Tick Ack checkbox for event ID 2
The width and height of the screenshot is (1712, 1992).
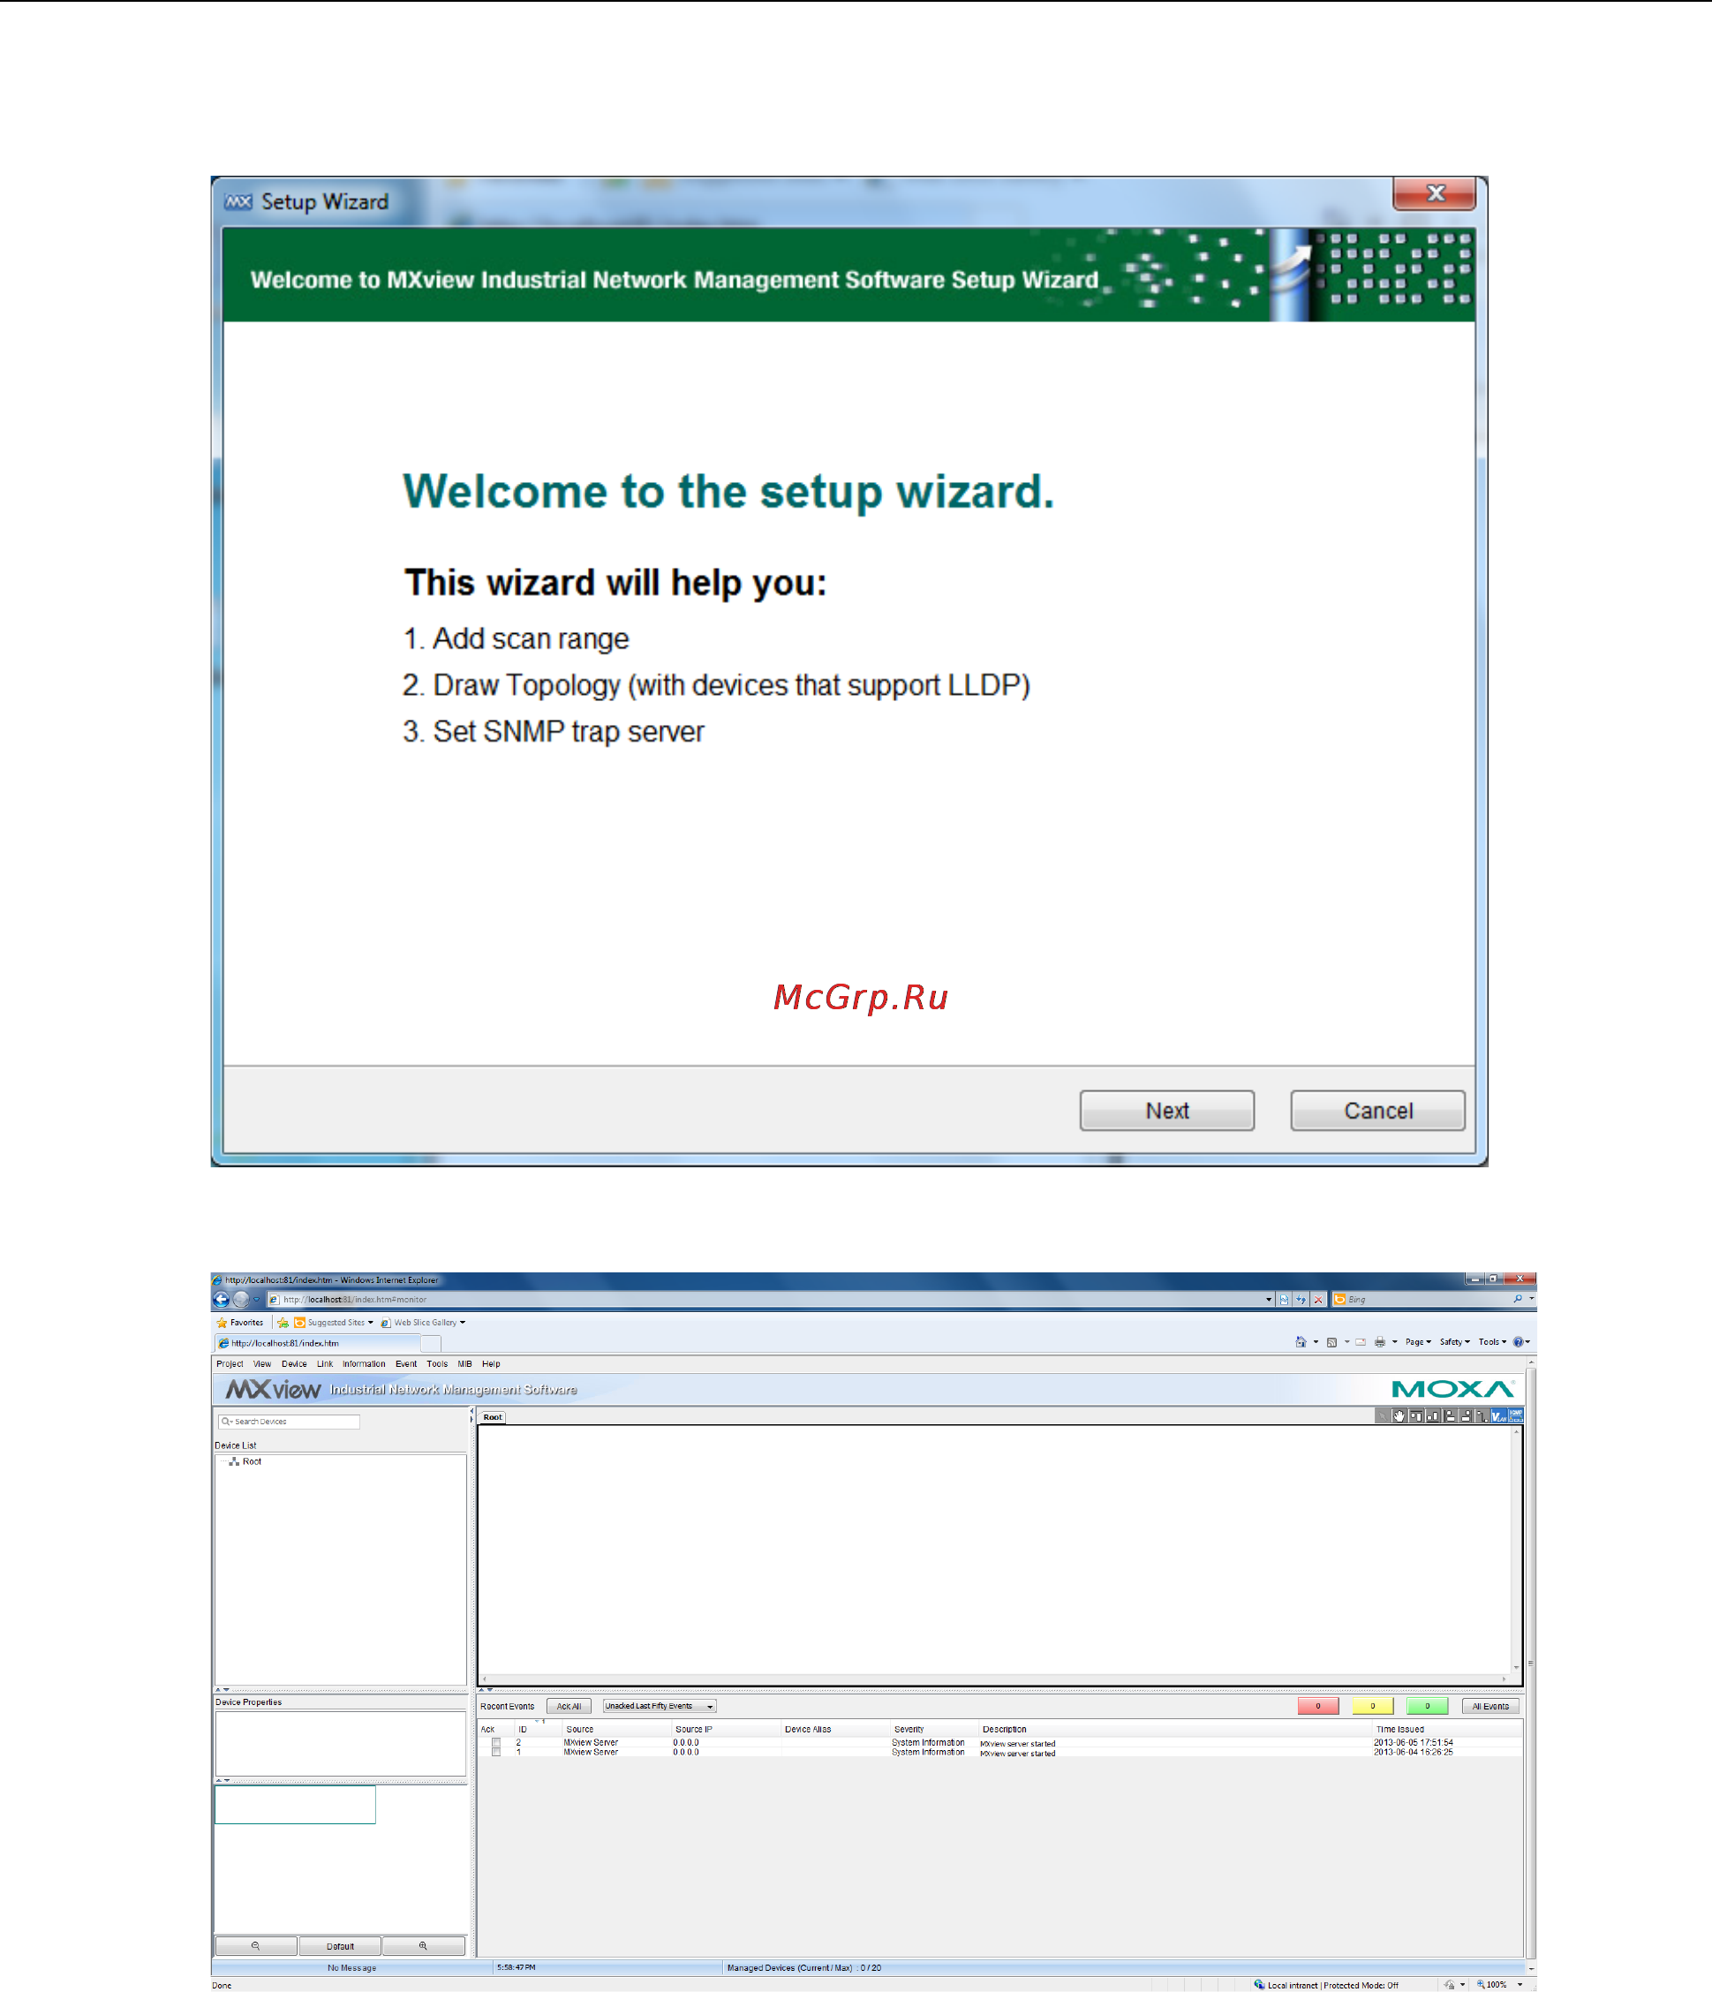coord(496,1742)
